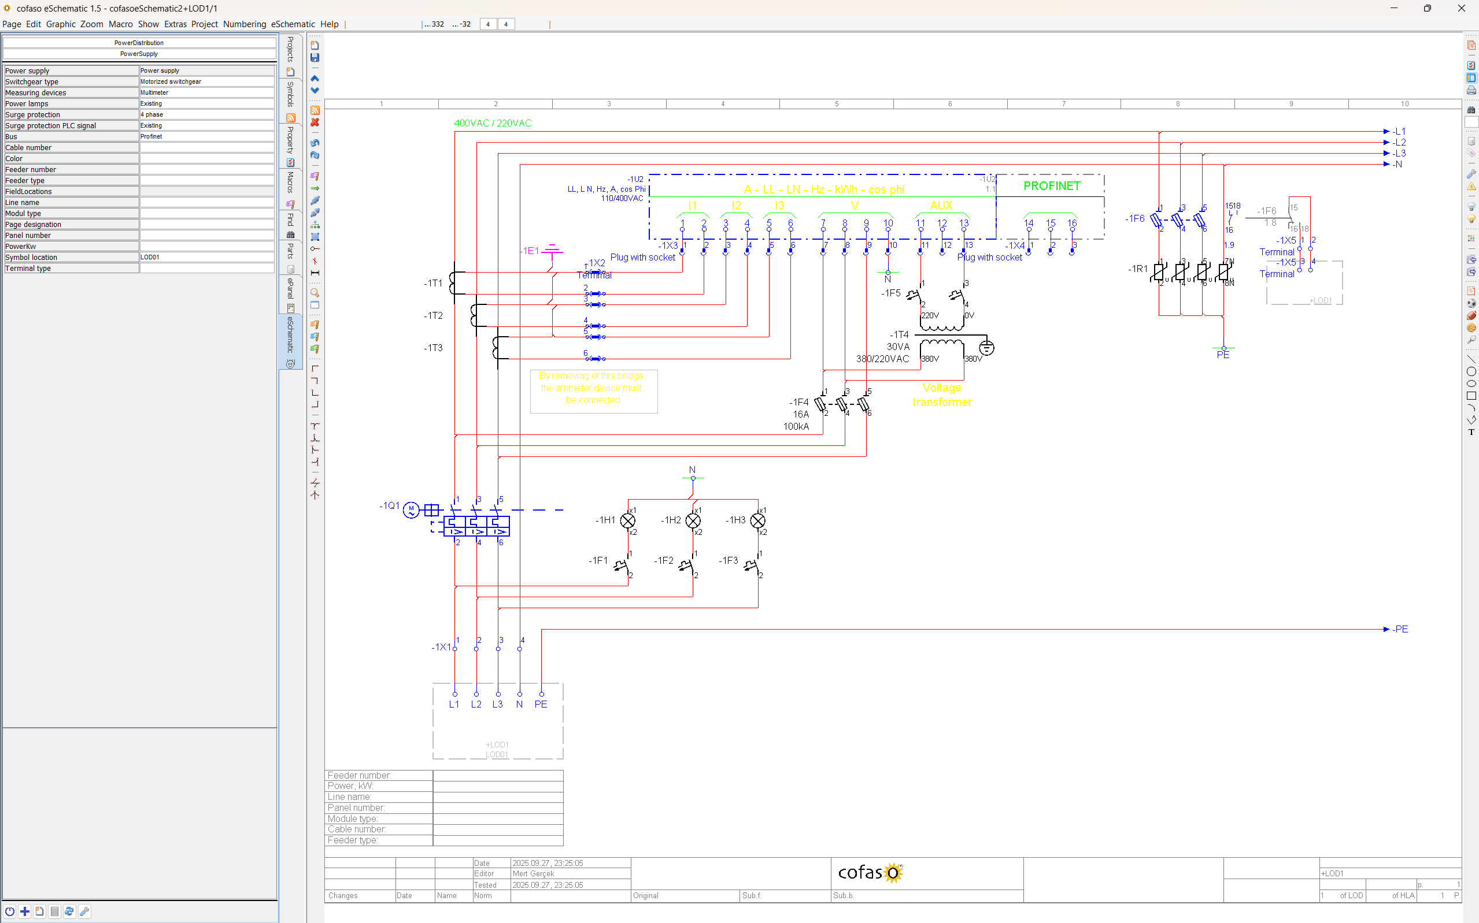Switch to the Symbols side tab
The image size is (1479, 923).
tap(291, 94)
